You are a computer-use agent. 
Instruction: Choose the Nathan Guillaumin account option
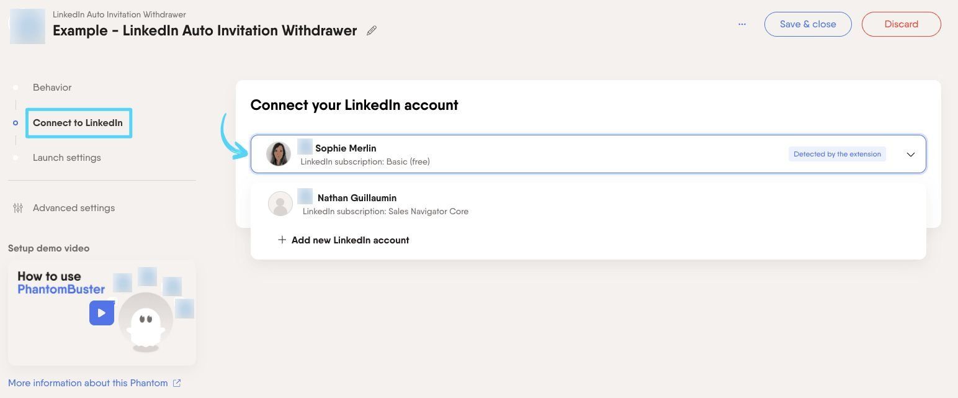[x=588, y=204]
